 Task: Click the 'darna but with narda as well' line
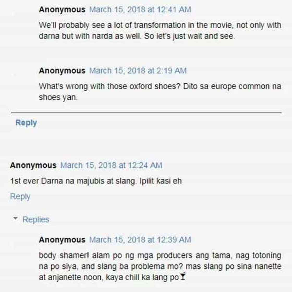(x=137, y=36)
